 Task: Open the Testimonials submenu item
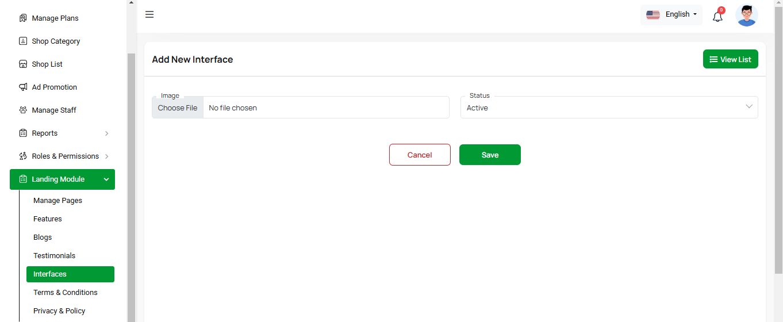pyautogui.click(x=54, y=256)
